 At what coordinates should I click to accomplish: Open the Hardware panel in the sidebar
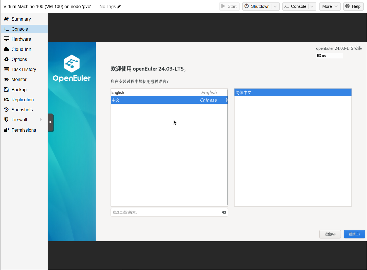[21, 39]
